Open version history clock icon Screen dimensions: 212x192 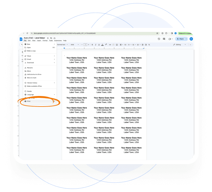(x=159, y=39)
